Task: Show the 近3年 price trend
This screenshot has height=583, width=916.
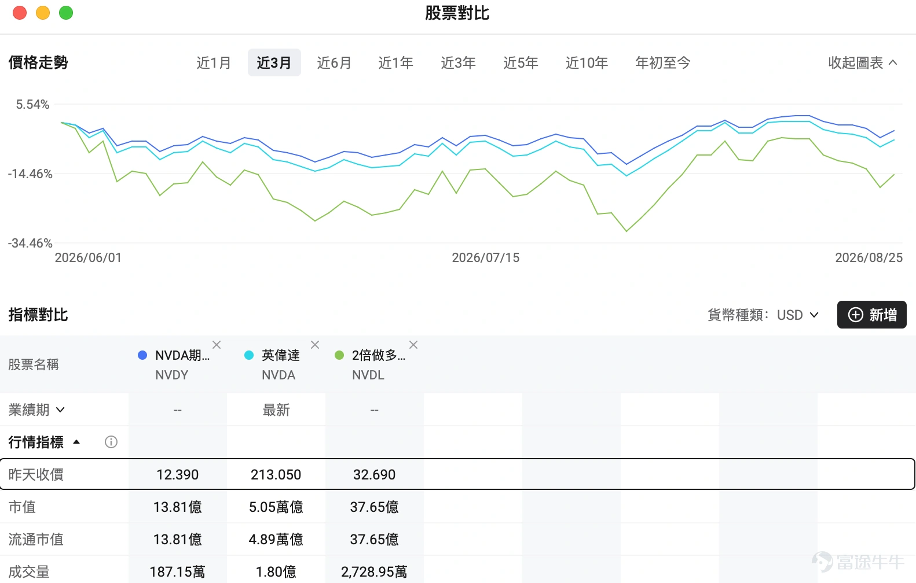Action: [458, 62]
